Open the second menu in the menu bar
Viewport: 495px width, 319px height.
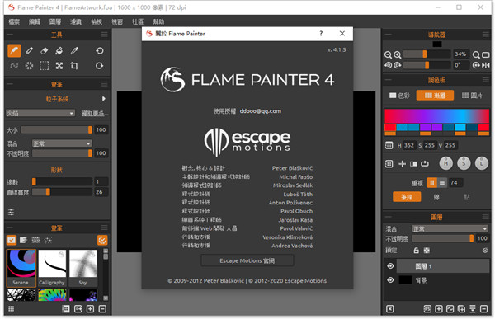point(35,21)
